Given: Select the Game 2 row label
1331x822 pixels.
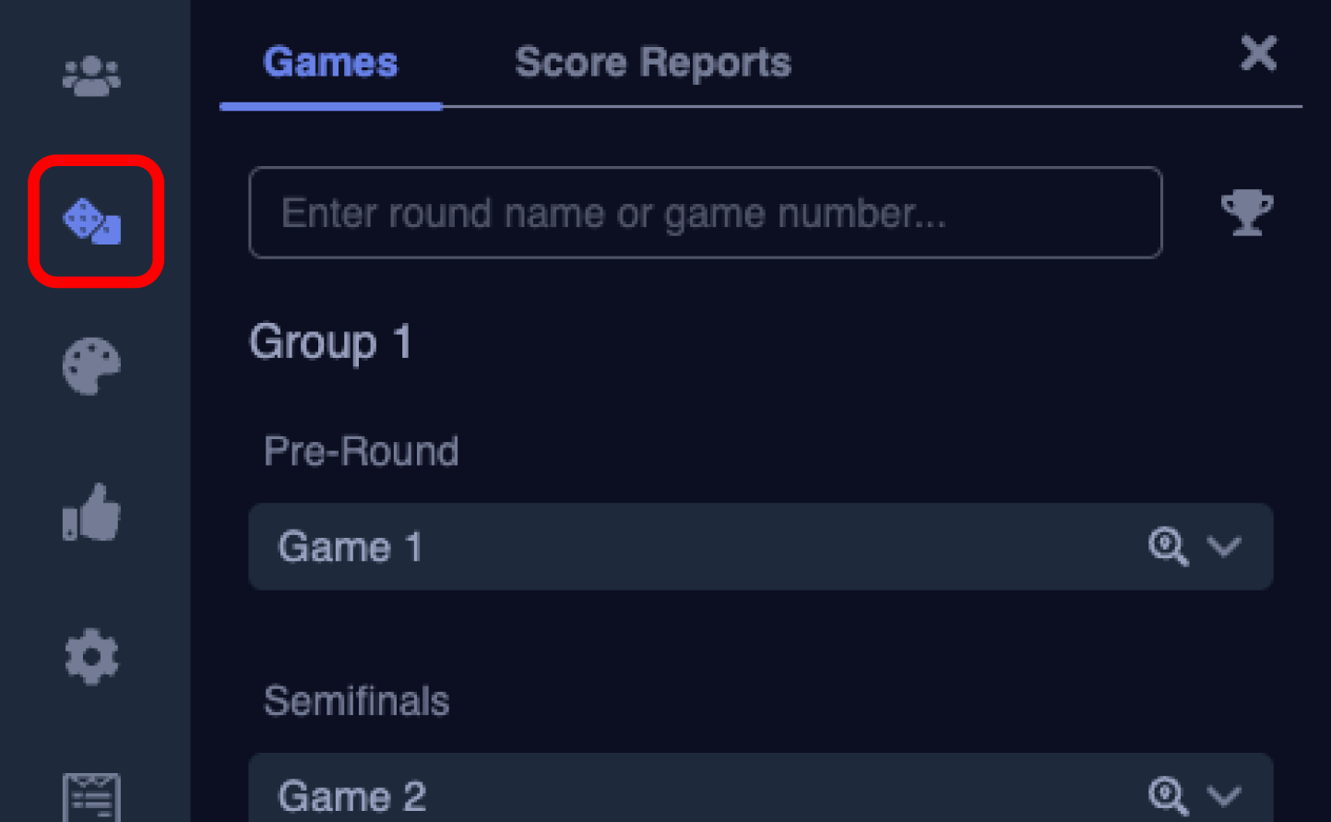Looking at the screenshot, I should point(352,796).
